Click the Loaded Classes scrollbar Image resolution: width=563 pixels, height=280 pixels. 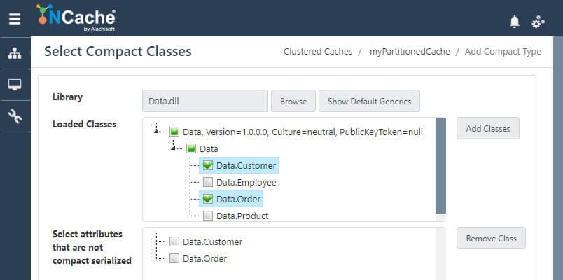click(x=440, y=165)
